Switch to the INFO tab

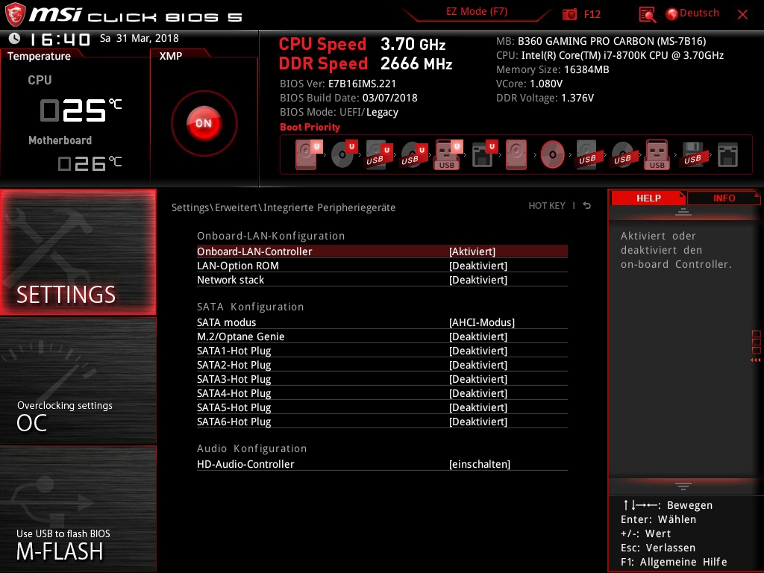(x=724, y=198)
